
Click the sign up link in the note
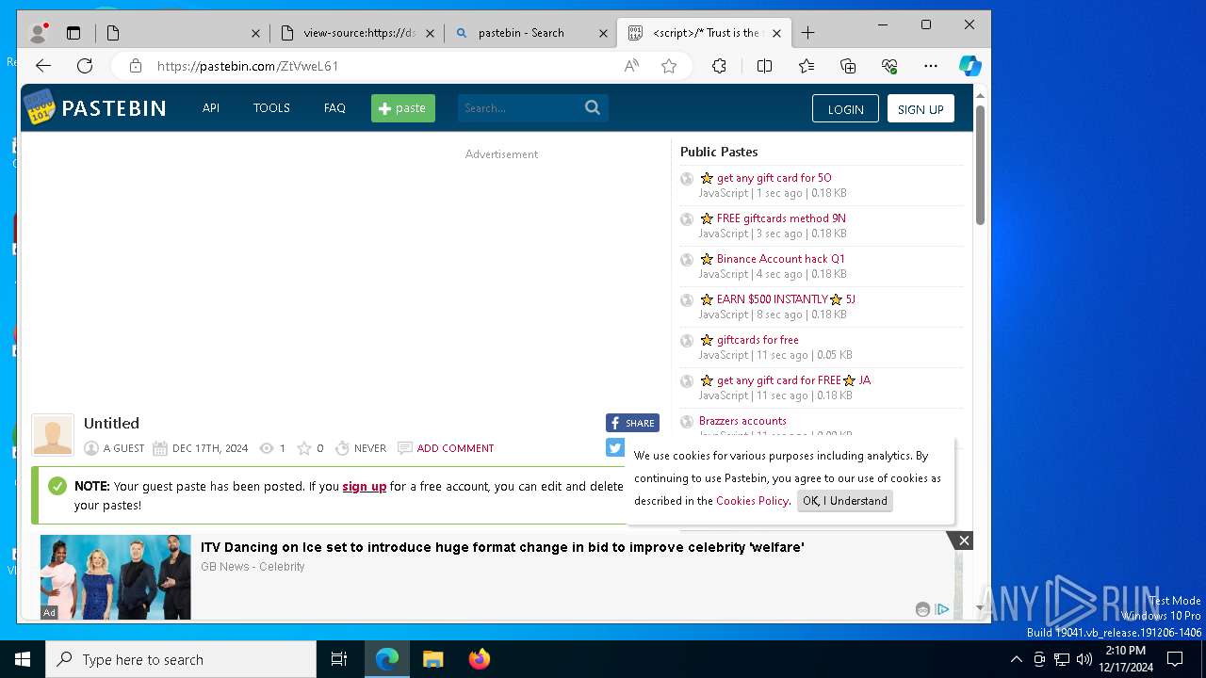point(364,486)
